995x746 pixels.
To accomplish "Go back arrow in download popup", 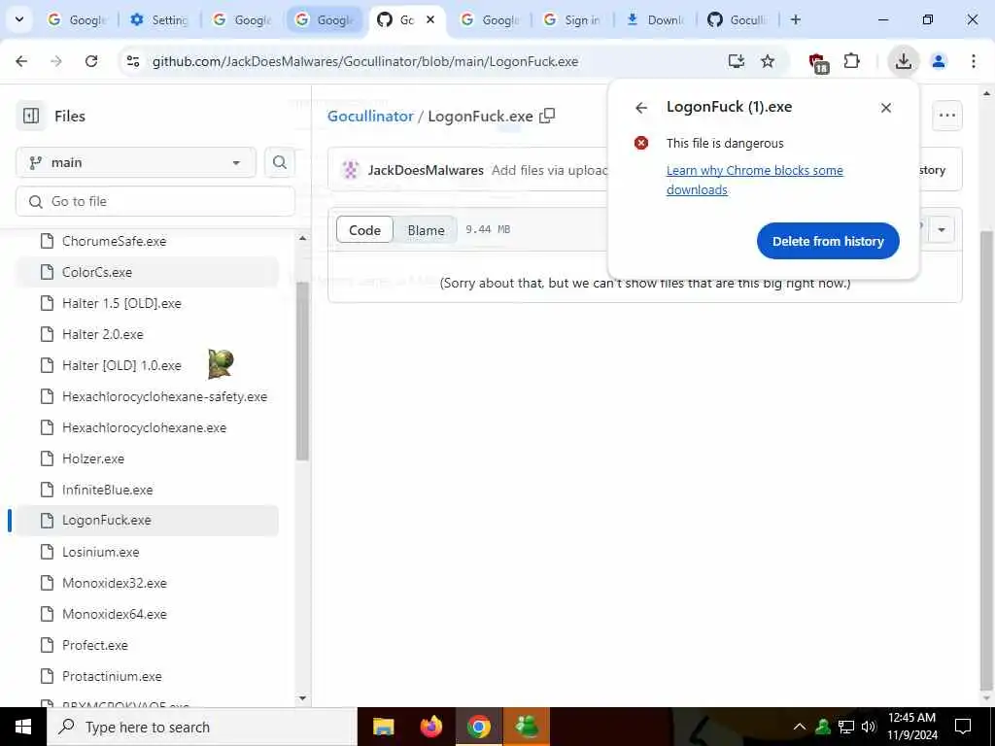I will 641,108.
